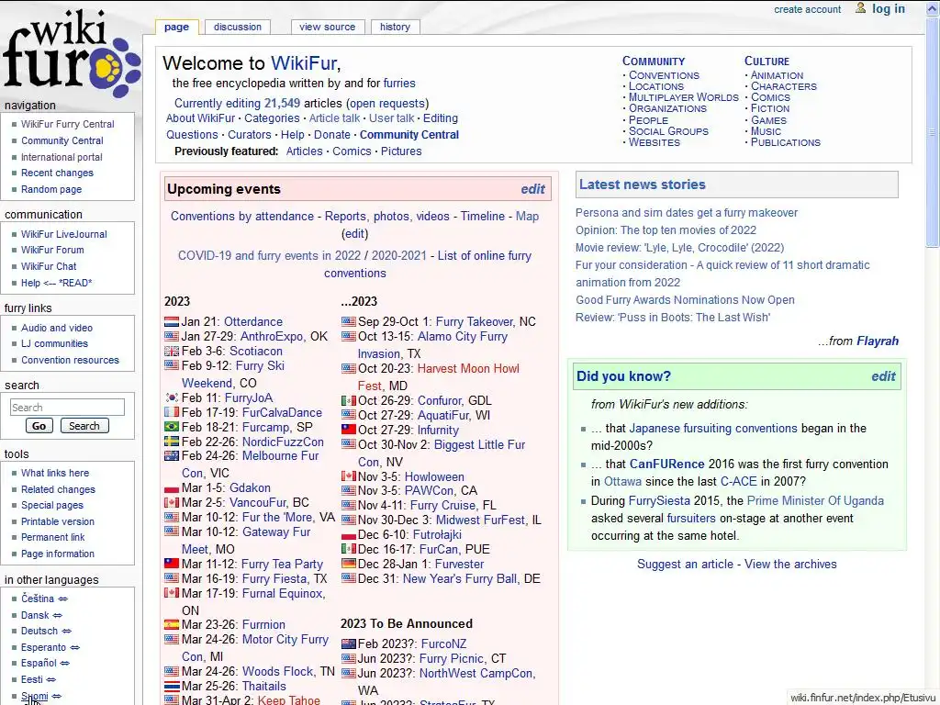940x705 pixels.
Task: Open Audio and video furry link
Action: coord(57,328)
